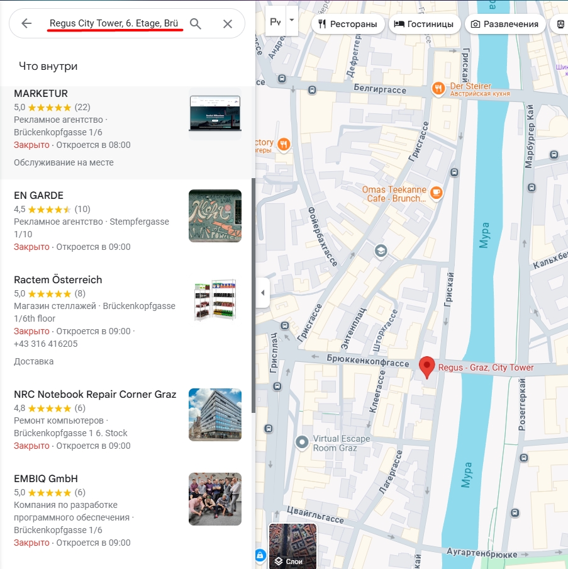
Task: Click the Цвайгльгассе street label
Action: coord(315,515)
